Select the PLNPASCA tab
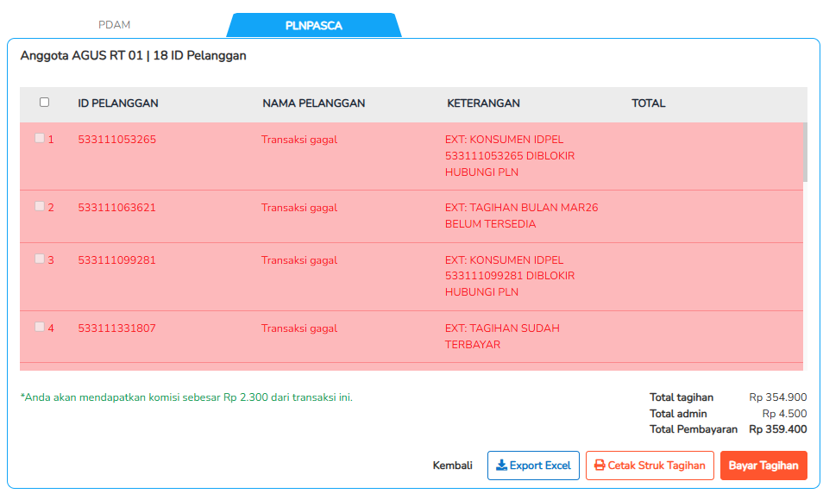 coord(313,25)
